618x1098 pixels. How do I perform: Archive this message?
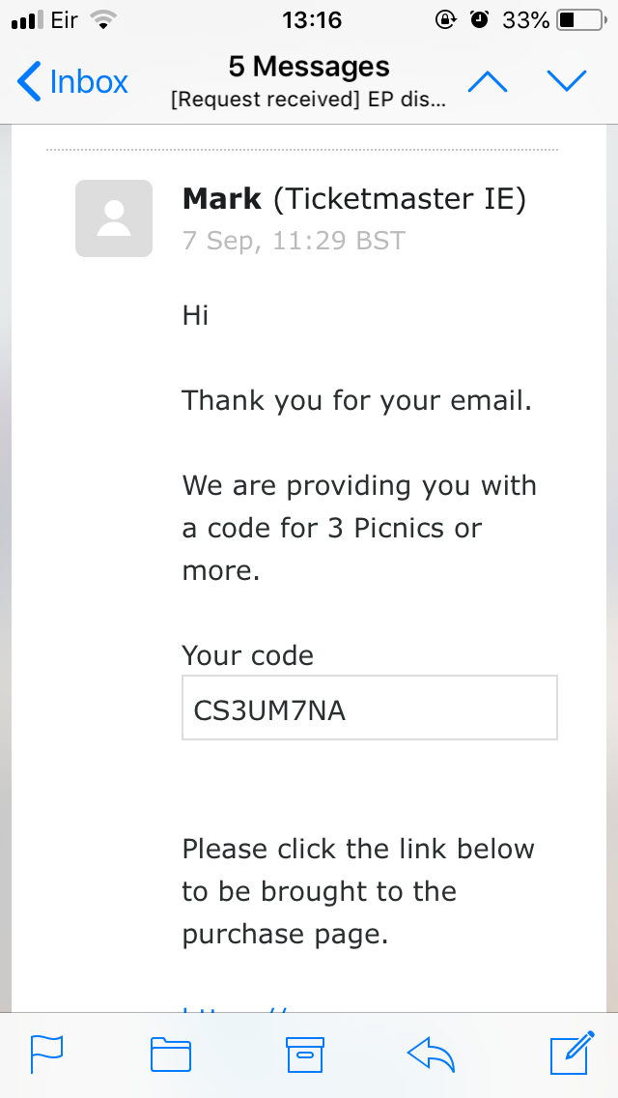(305, 1055)
